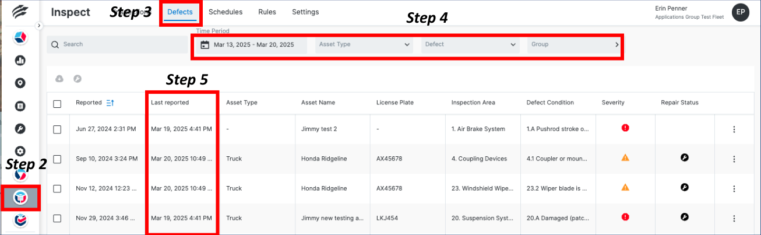The width and height of the screenshot is (761, 235).
Task: Open three-dot menu for Windshield Wiper row
Action: coord(734,188)
